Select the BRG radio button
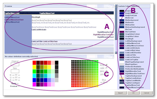 click(107, 71)
